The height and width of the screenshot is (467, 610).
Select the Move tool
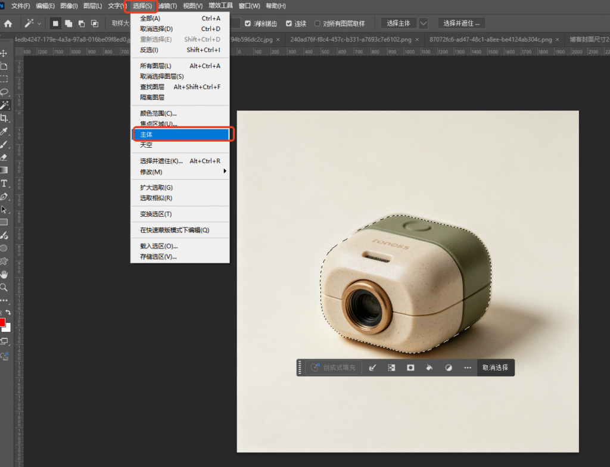click(4, 54)
